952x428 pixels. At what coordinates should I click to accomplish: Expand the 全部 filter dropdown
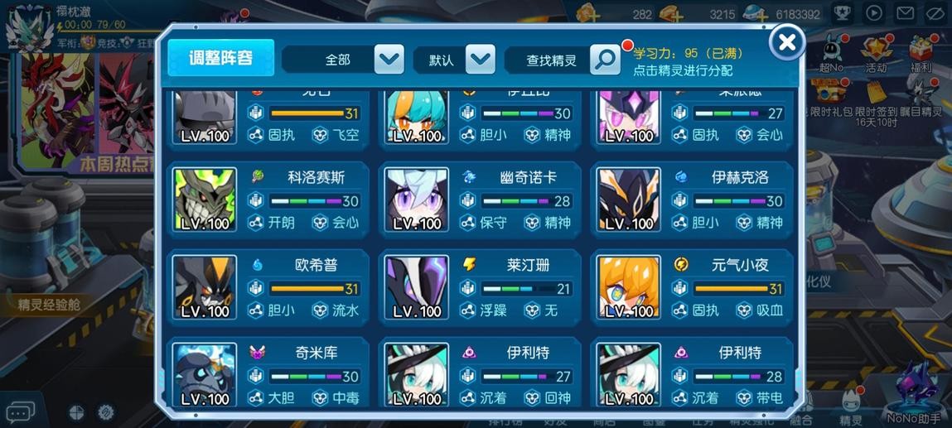(343, 60)
